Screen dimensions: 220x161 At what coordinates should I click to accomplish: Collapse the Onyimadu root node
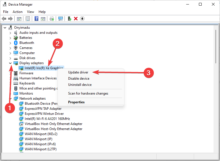tap(5, 28)
